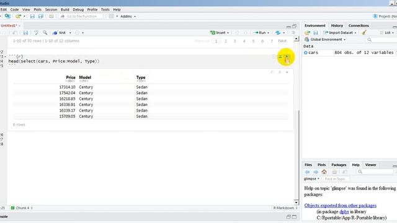Open the Chunk 4 navigation dropdown
Image resolution: width=397 pixels, height=223 pixels.
(22, 208)
